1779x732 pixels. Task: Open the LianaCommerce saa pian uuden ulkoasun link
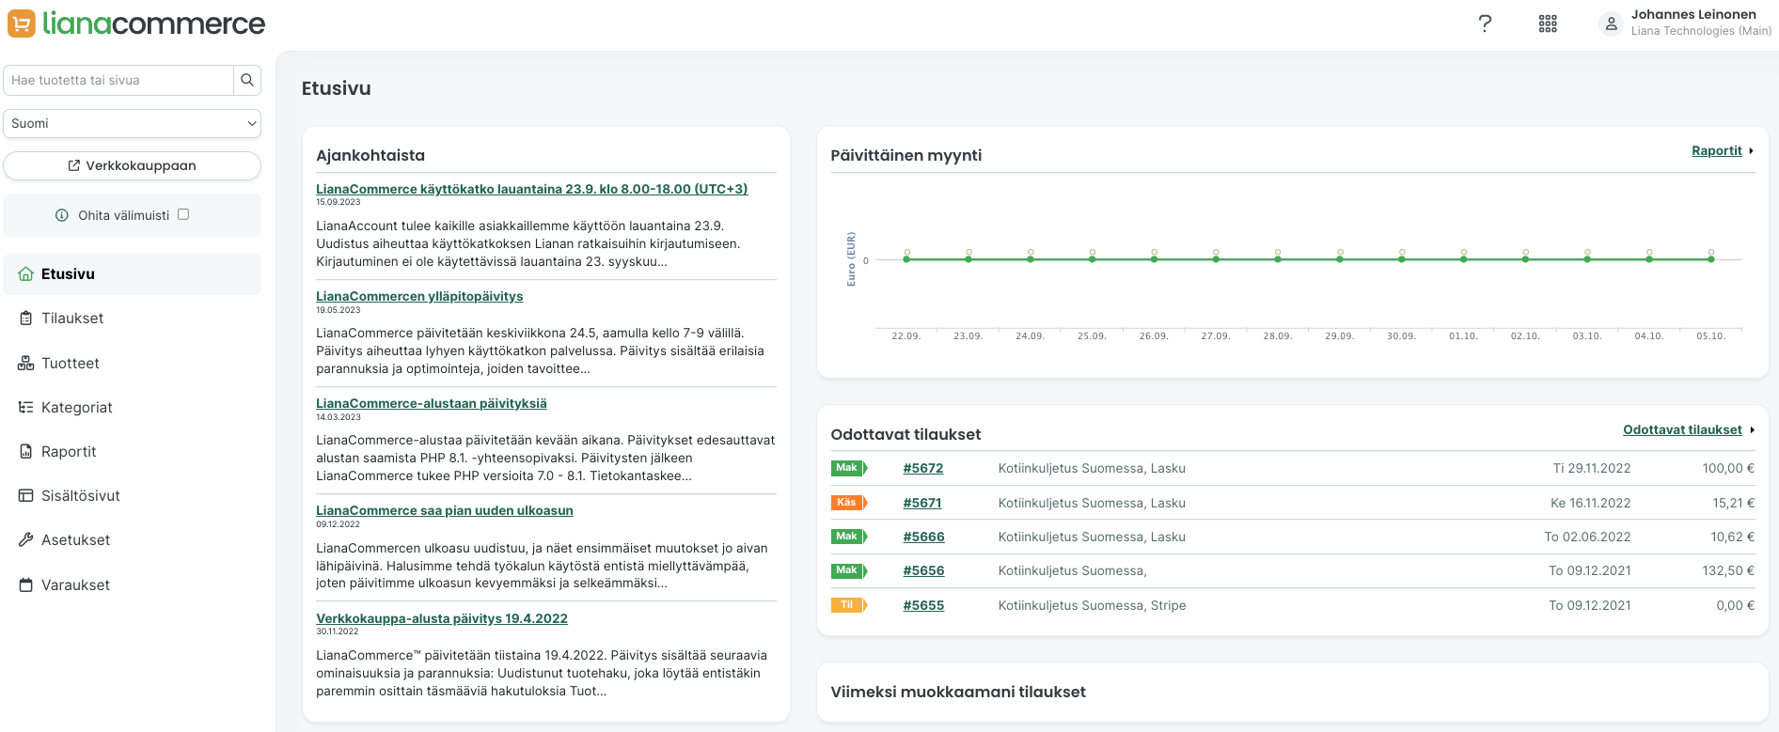pos(445,510)
